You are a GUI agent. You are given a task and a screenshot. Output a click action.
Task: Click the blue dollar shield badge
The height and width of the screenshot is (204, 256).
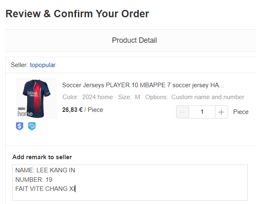click(19, 126)
